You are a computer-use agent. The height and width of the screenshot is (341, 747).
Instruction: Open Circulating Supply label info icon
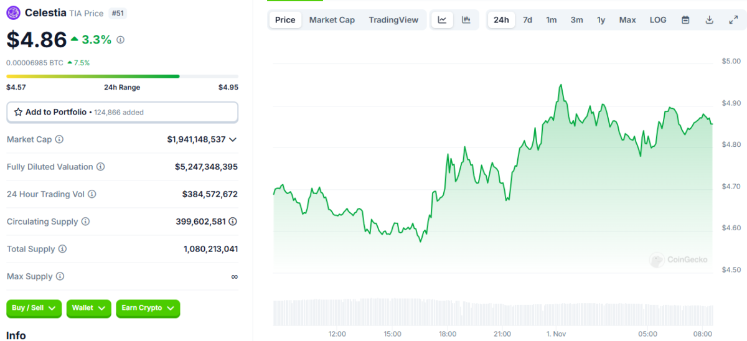[85, 222]
